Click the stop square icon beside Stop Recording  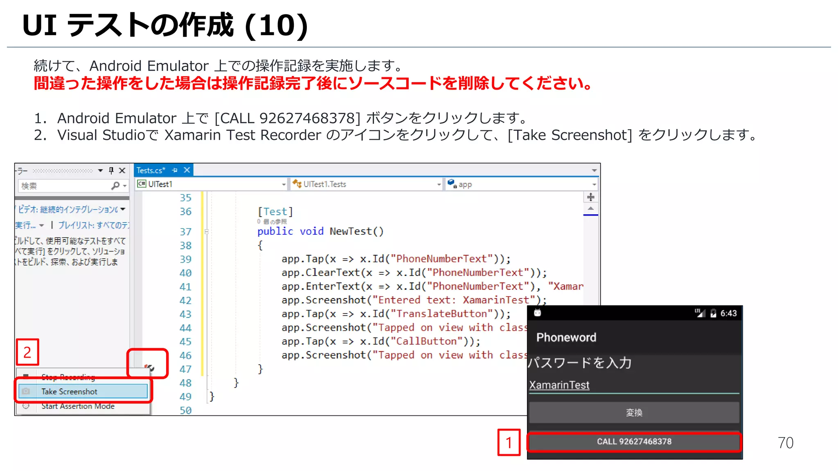26,376
